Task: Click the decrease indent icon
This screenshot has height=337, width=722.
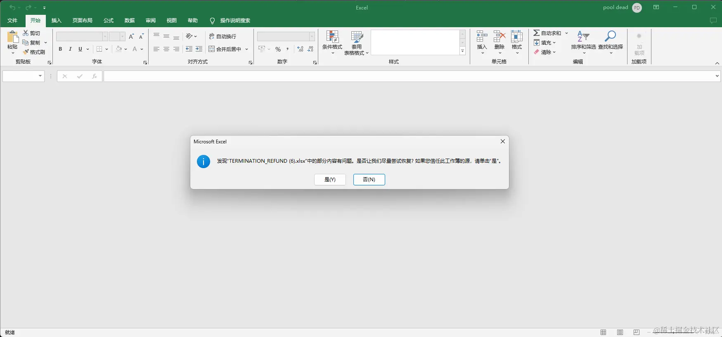Action: pyautogui.click(x=189, y=49)
